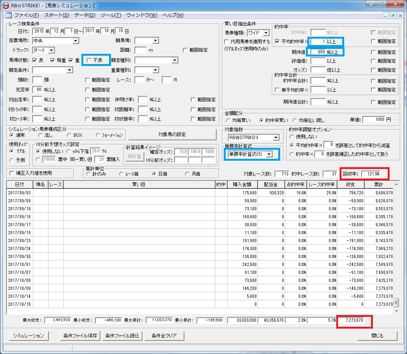Open the スタート(S) menu
Viewport: 407px width, 354px height.
[56, 15]
